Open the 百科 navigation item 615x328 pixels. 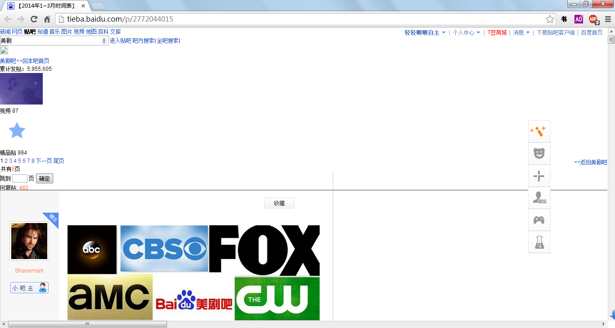click(103, 32)
